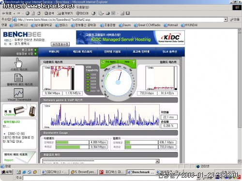
Task: Print the page with the Print icon
Action: (108, 14)
